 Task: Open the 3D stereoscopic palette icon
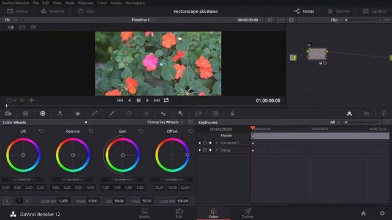click(x=215, y=114)
